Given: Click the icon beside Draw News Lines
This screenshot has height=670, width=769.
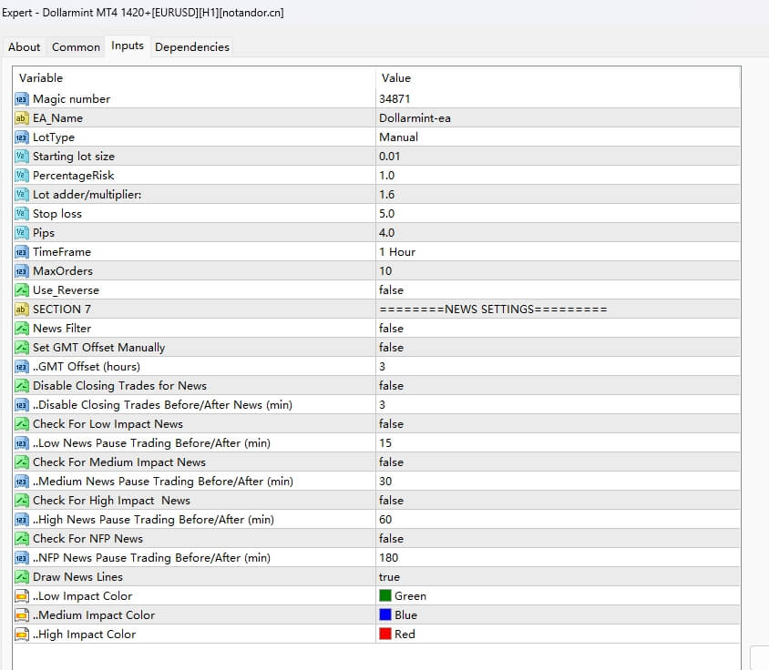Looking at the screenshot, I should click(x=22, y=577).
